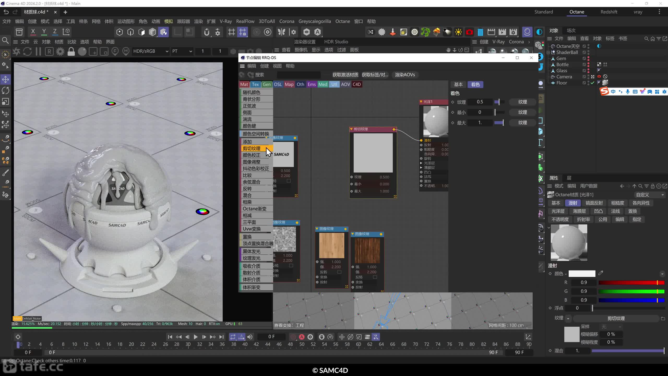Open the 纹理 dropdown arrow under 浮点

(568, 319)
